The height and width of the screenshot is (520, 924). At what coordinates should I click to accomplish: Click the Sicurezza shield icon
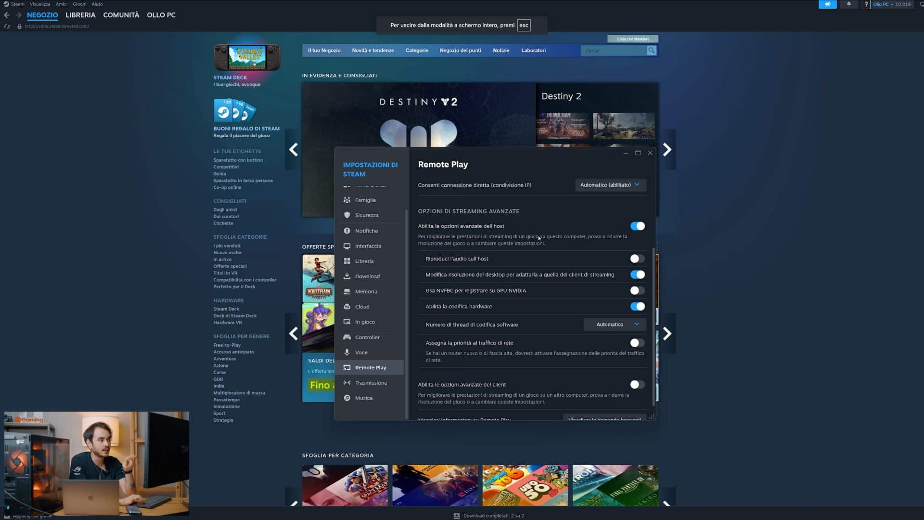[347, 215]
